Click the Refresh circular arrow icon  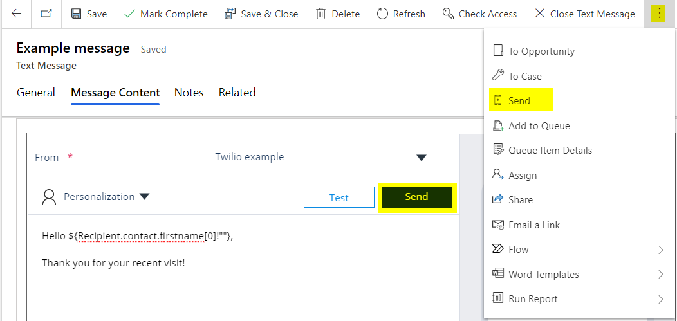(382, 14)
